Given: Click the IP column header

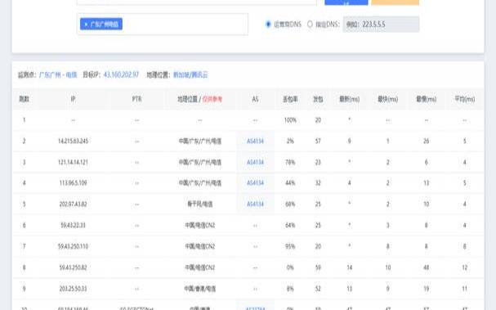Looking at the screenshot, I should [73, 99].
